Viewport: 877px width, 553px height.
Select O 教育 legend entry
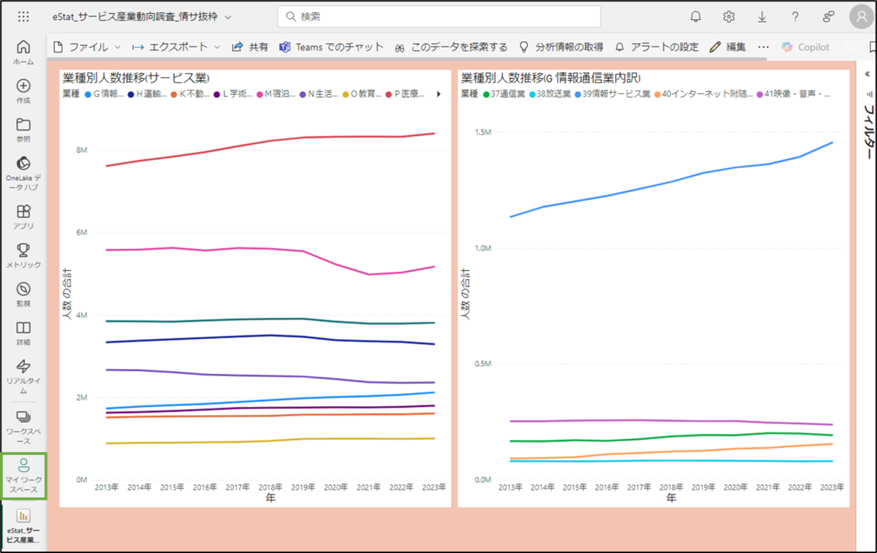point(361,94)
